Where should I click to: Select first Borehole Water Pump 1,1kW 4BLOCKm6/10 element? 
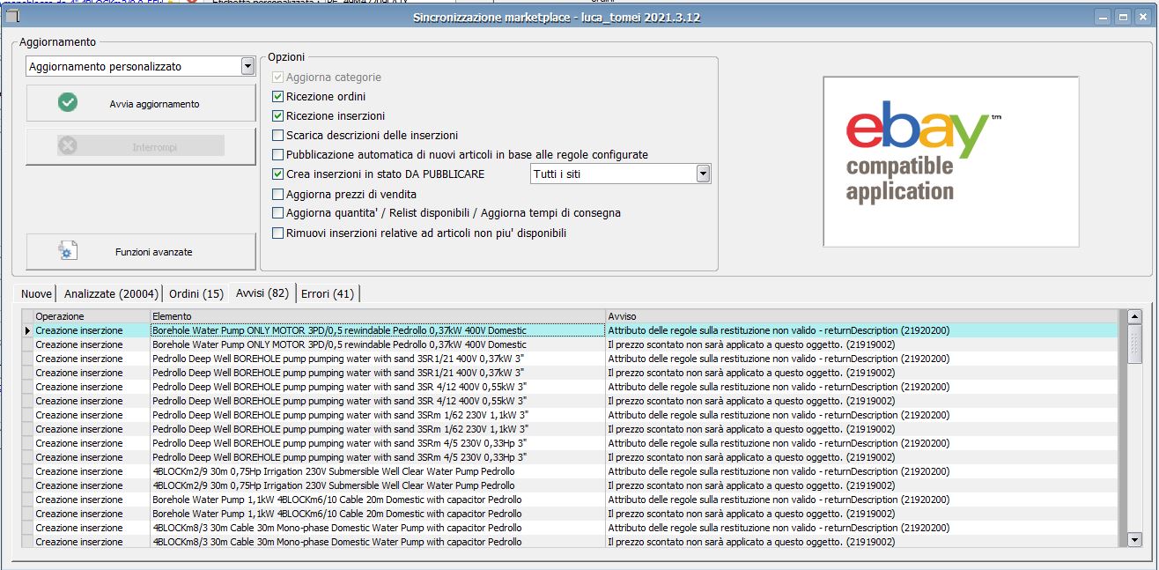[378, 500]
